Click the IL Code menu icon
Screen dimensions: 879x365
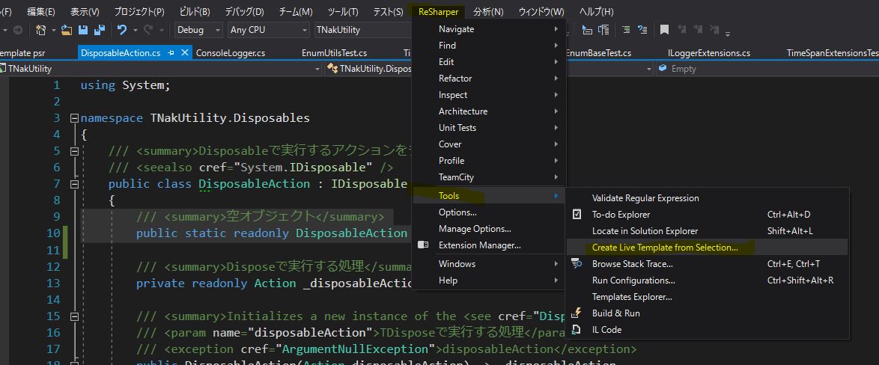(x=577, y=330)
